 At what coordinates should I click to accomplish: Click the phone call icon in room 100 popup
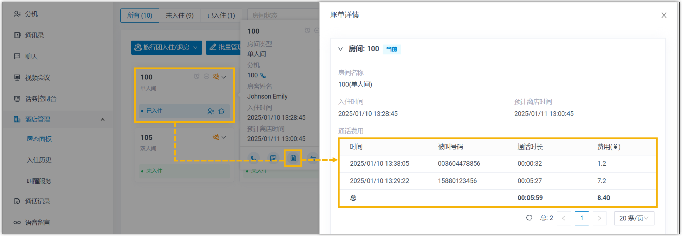coord(253,158)
